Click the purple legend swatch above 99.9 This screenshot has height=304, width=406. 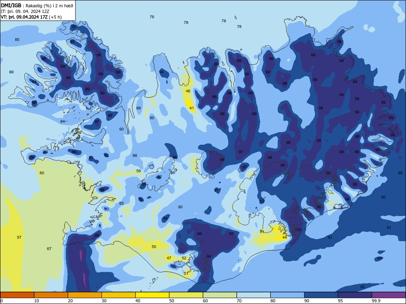[x=389, y=295]
